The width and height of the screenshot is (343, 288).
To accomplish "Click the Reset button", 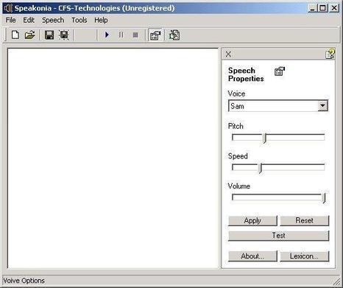I will coord(304,221).
